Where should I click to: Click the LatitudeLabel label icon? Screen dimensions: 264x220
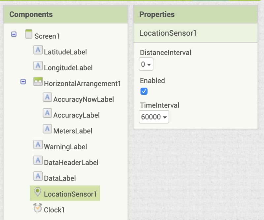pos(38,50)
